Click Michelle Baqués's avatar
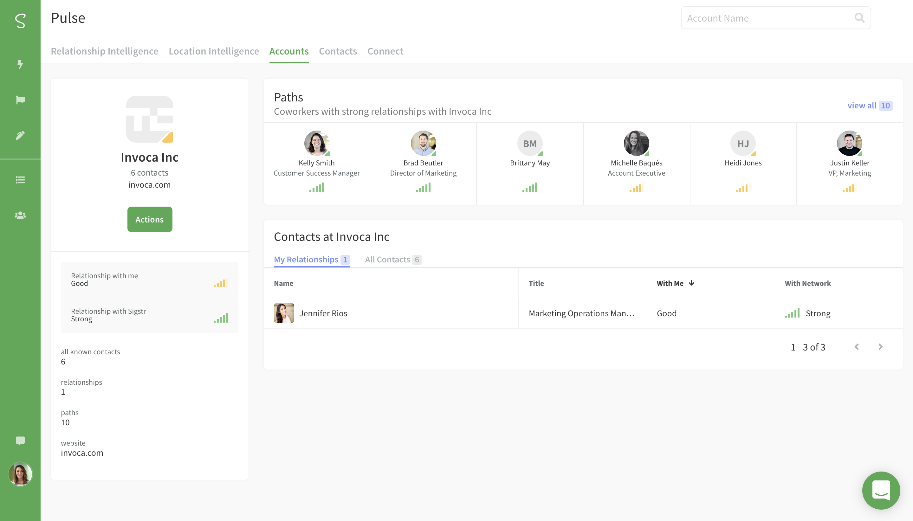Image resolution: width=913 pixels, height=521 pixels. (x=636, y=143)
